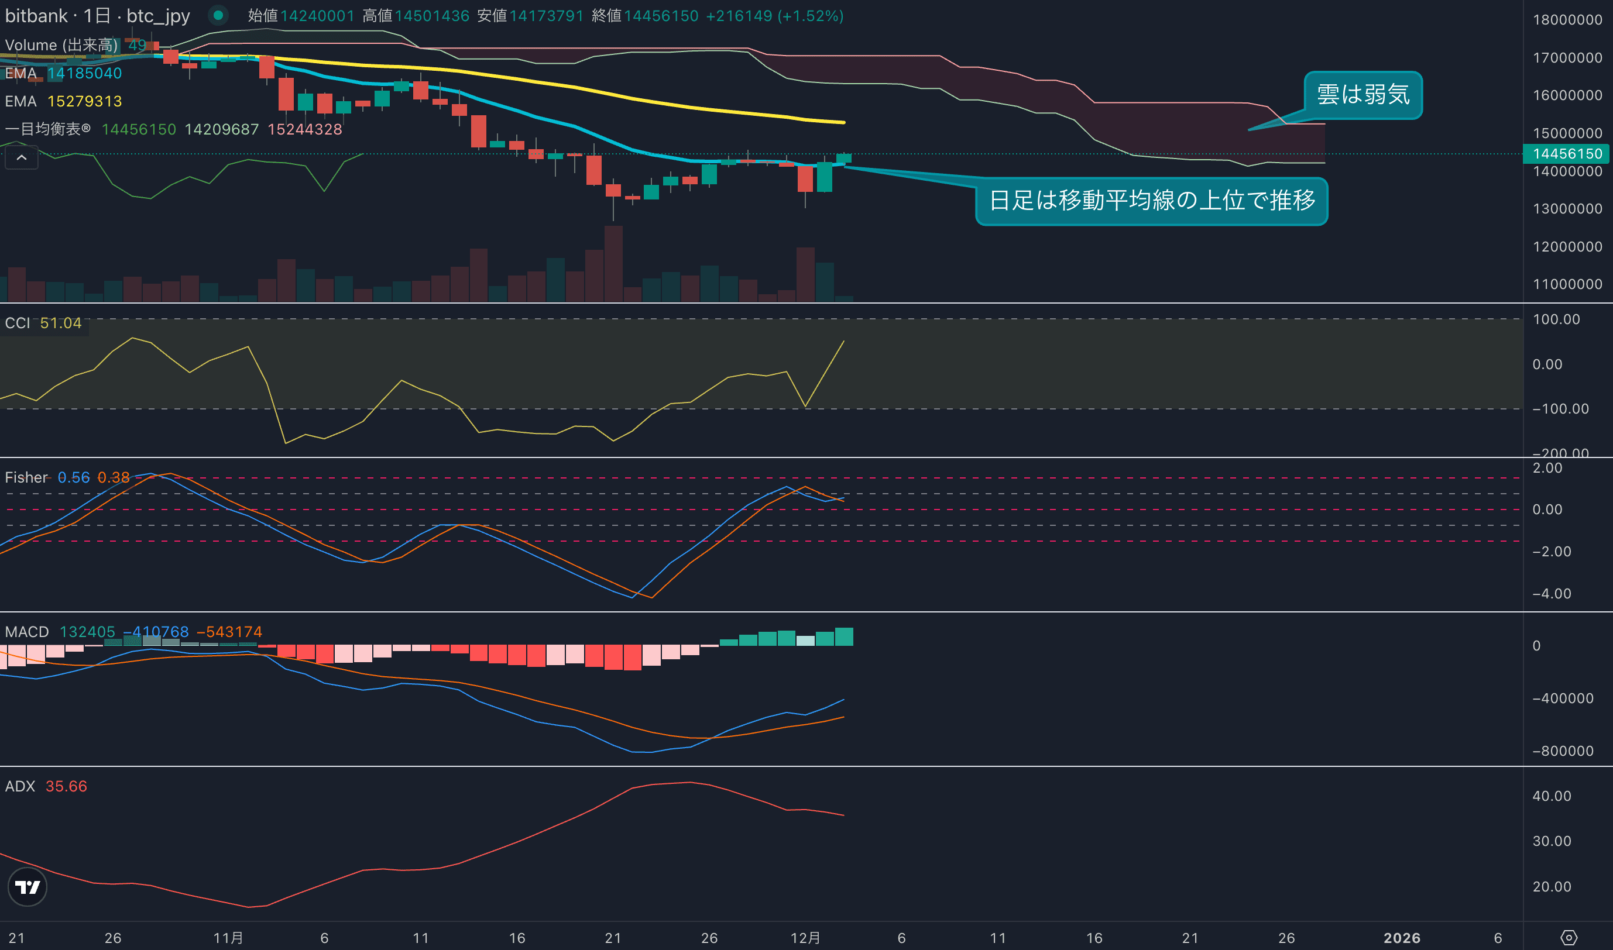Click the current price label 14456150
This screenshot has width=1613, height=950.
point(1566,154)
